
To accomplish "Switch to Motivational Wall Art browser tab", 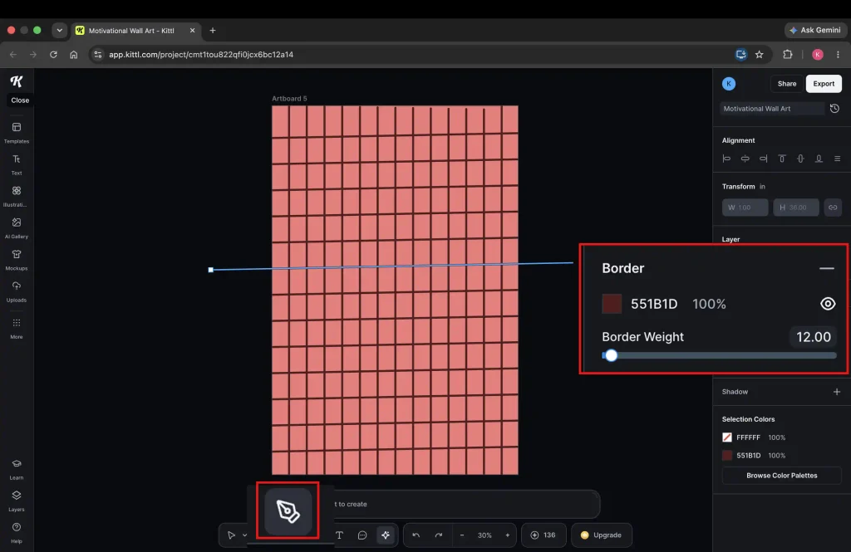I will [x=135, y=31].
